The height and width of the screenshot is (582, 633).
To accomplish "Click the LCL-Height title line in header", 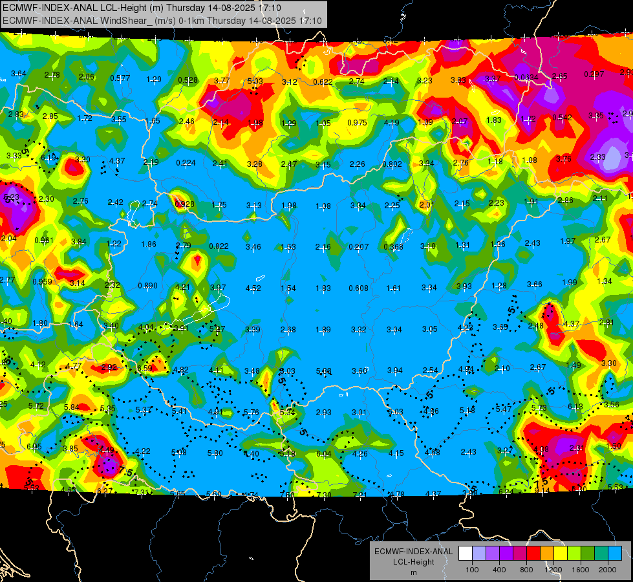I will coord(142,8).
